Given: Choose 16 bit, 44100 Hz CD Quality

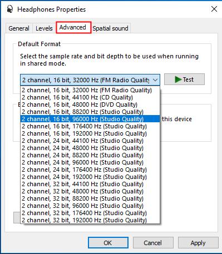Looking at the screenshot, I should pyautogui.click(x=90, y=97).
